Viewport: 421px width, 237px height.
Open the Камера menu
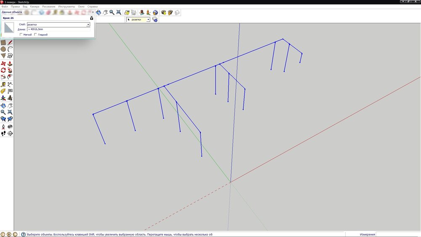(x=35, y=7)
